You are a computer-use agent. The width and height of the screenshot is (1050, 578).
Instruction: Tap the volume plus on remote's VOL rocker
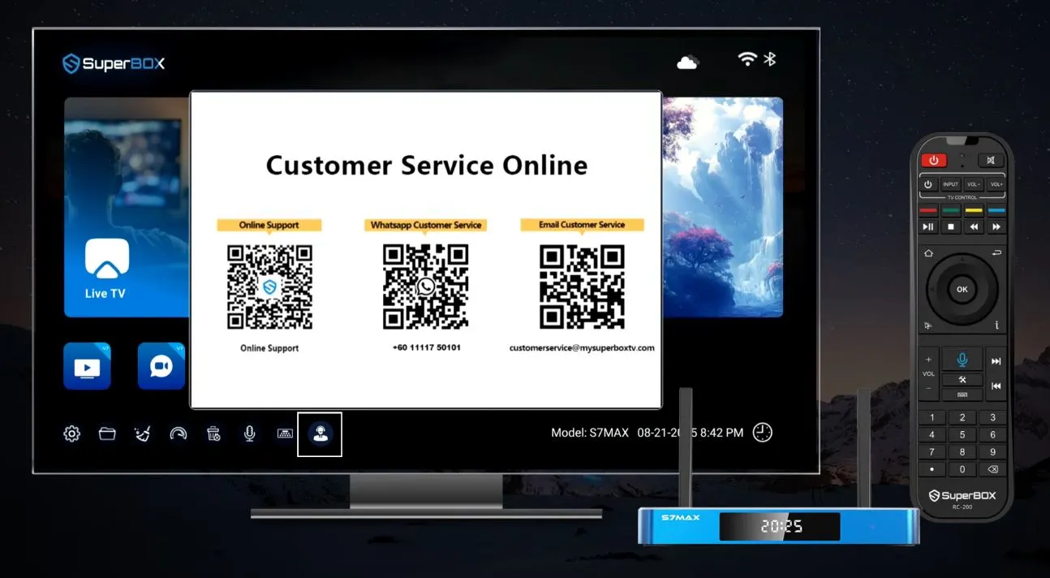[x=928, y=360]
